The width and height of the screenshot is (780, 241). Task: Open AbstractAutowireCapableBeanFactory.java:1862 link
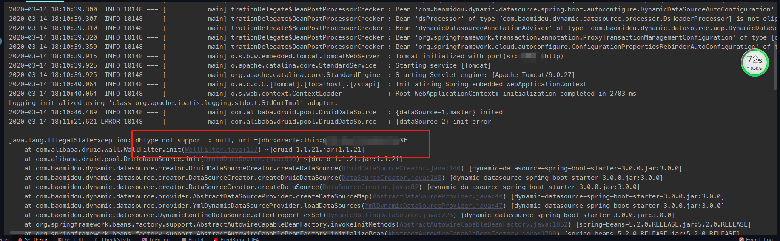[x=484, y=224]
